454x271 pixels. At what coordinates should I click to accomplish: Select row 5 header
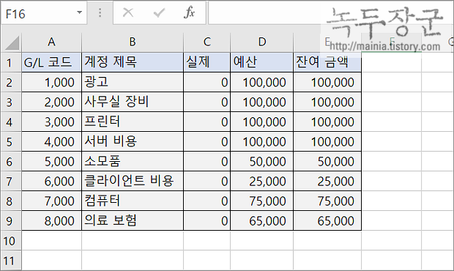pyautogui.click(x=11, y=141)
